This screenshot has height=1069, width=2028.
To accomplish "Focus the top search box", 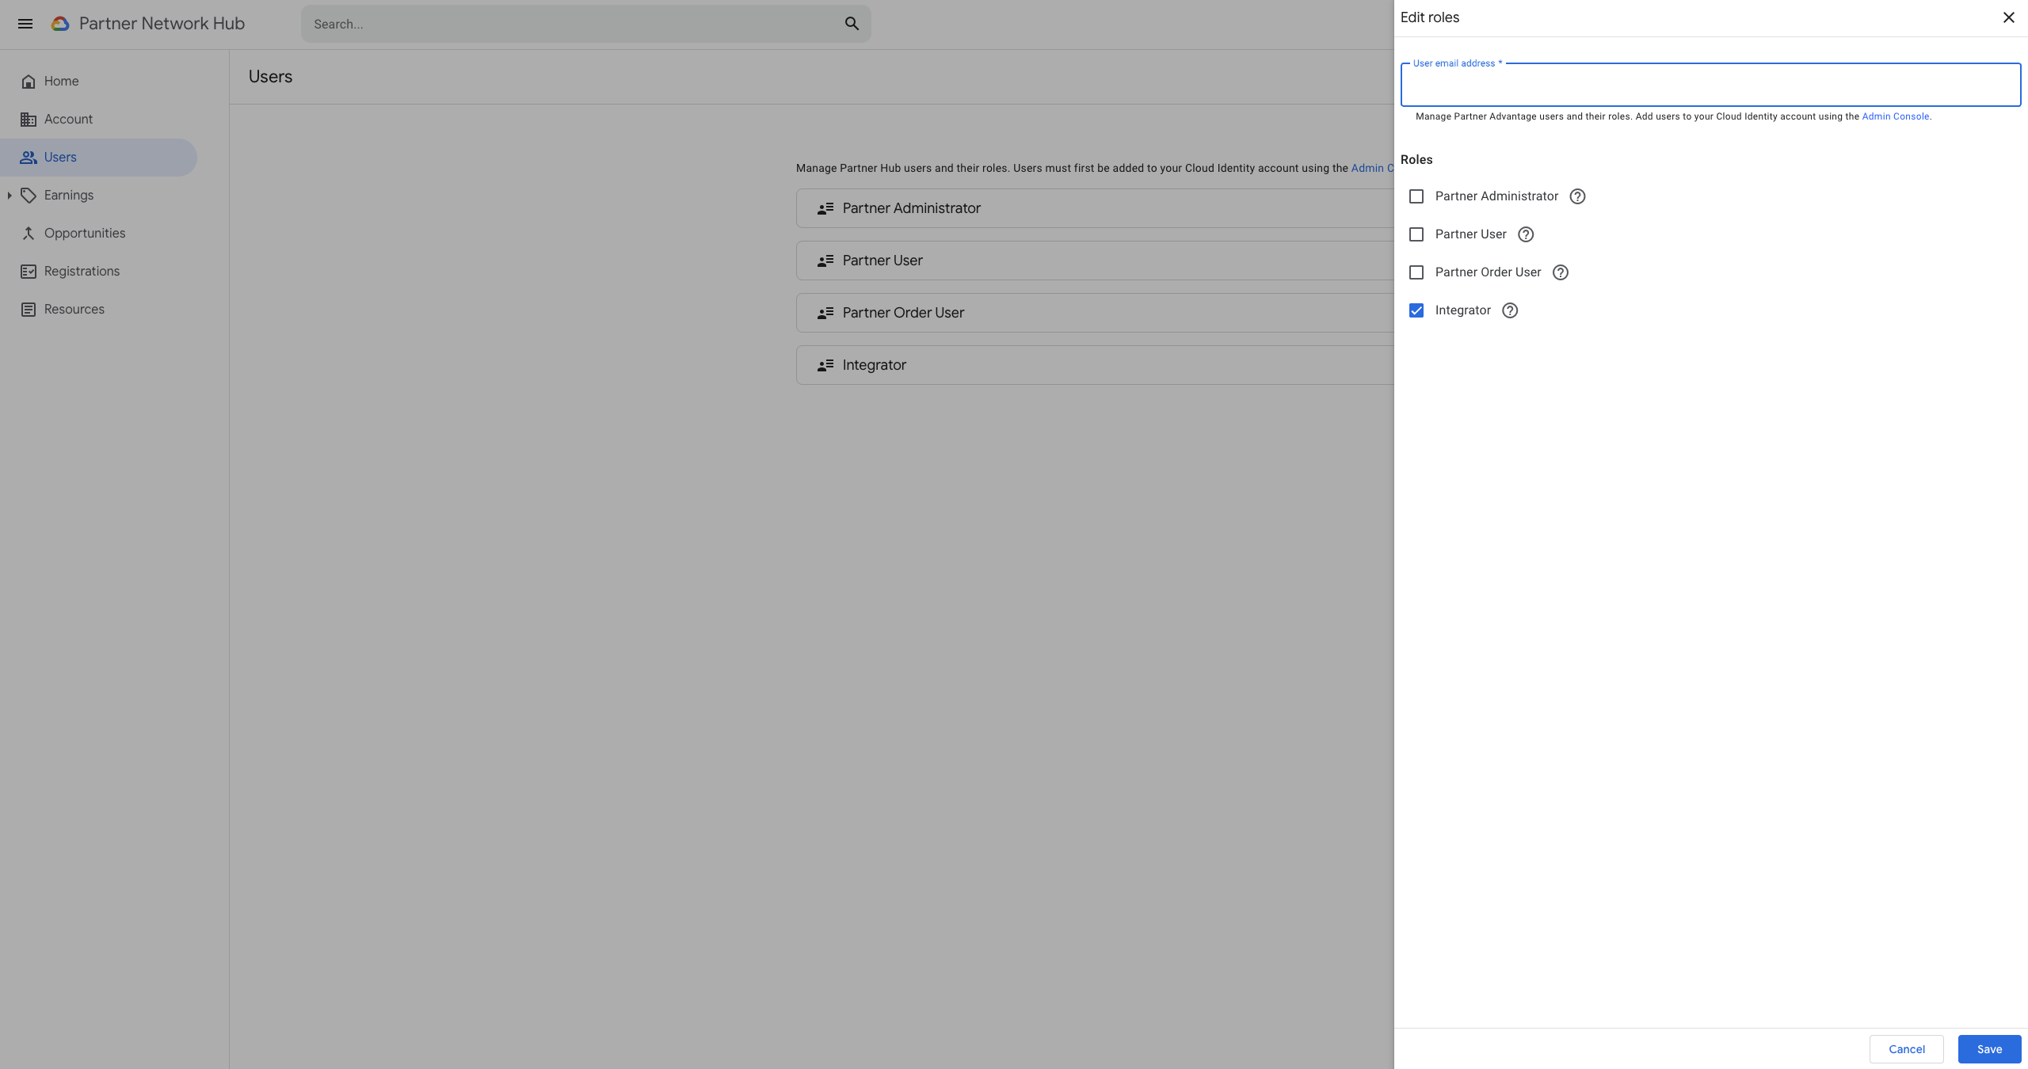I will point(585,24).
